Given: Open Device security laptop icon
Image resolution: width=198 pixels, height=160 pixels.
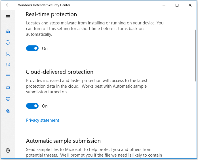Looking at the screenshot, I should pos(8,88).
